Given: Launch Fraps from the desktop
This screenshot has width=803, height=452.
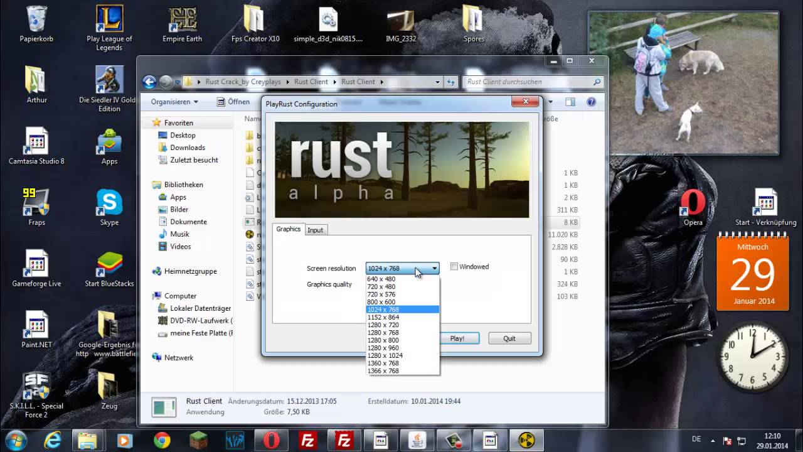Looking at the screenshot, I should [x=36, y=207].
